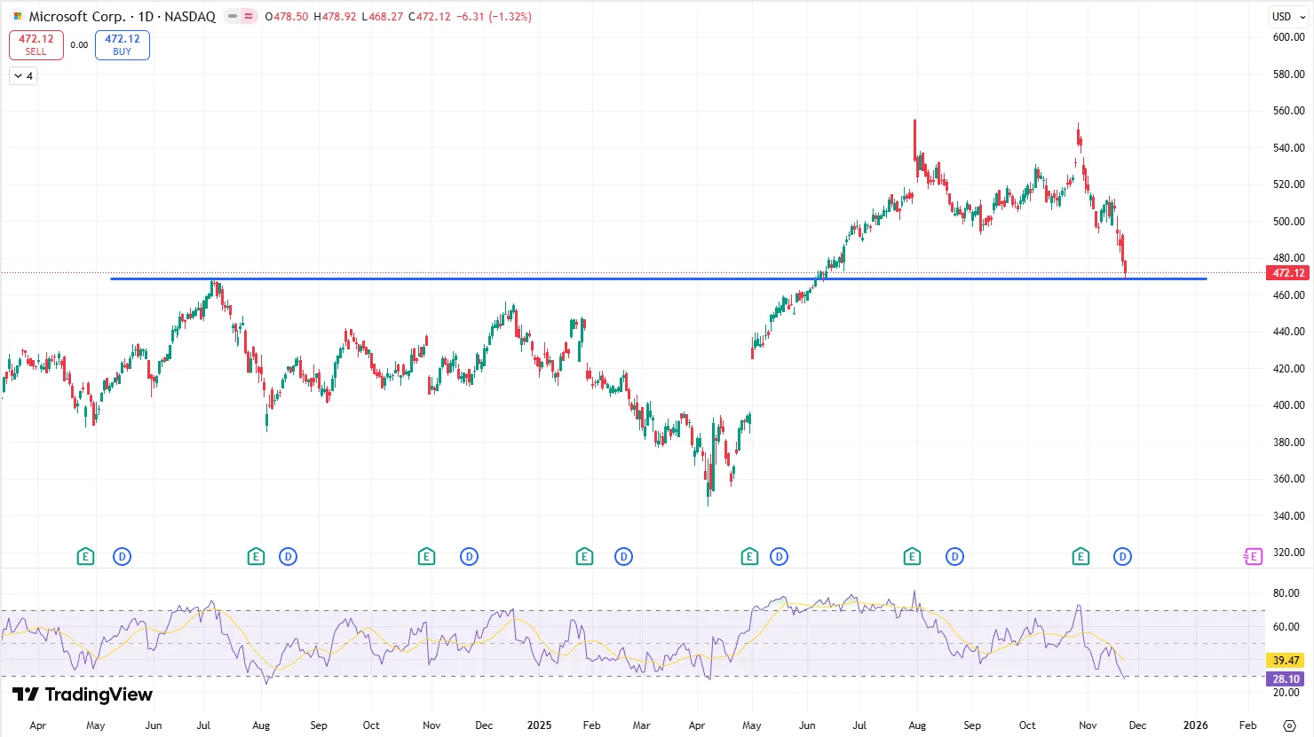The width and height of the screenshot is (1314, 737).
Task: Open chart settings hexagon gear icon
Action: click(1289, 725)
